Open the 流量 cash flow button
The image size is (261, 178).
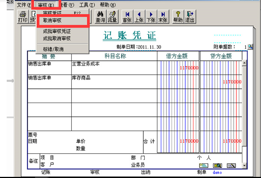click(x=112, y=17)
